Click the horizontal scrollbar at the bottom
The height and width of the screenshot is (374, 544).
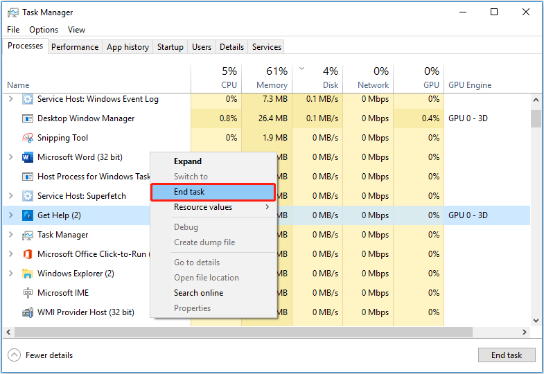click(270, 333)
